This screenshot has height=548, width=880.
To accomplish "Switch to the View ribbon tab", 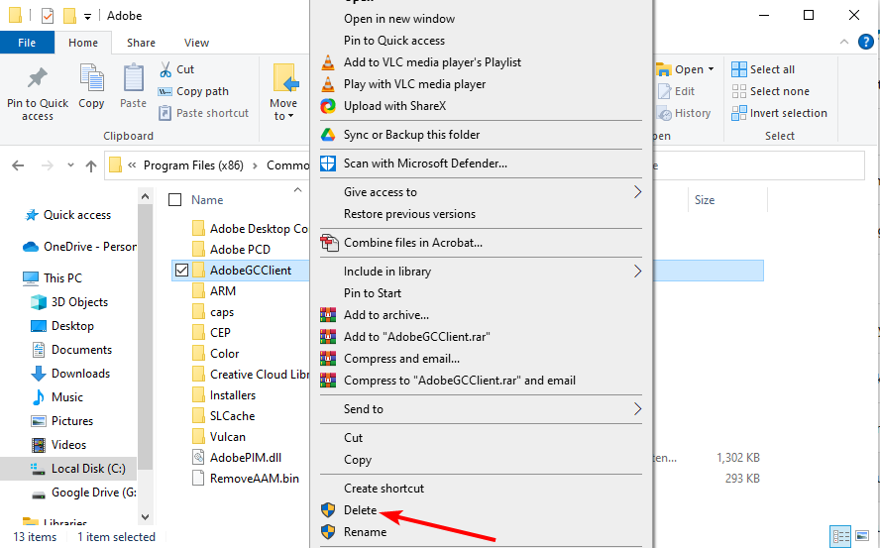I will [x=196, y=43].
